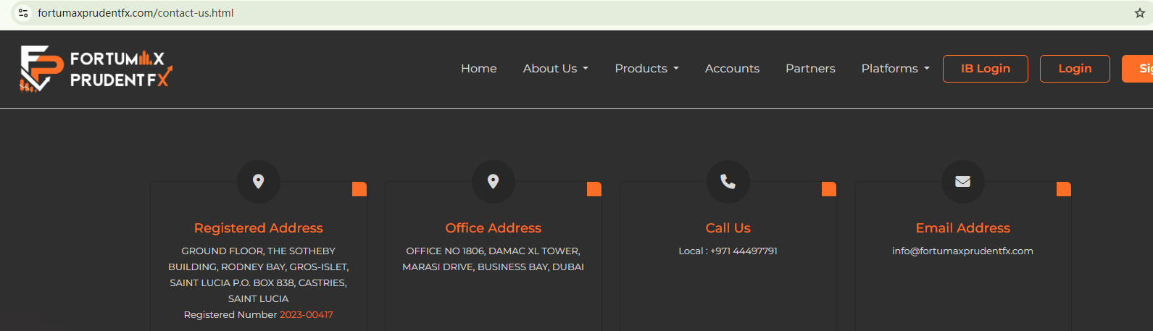1153x331 pixels.
Task: Open the Accounts page
Action: [733, 69]
